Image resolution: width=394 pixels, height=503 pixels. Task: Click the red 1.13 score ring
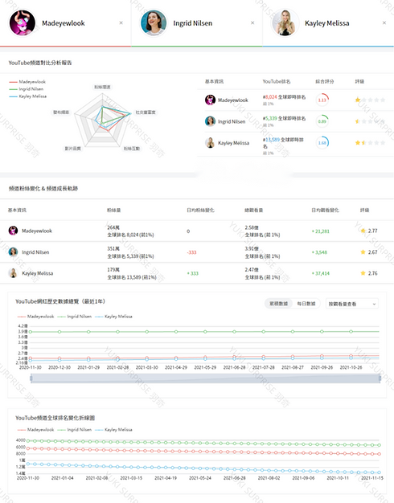click(x=322, y=100)
